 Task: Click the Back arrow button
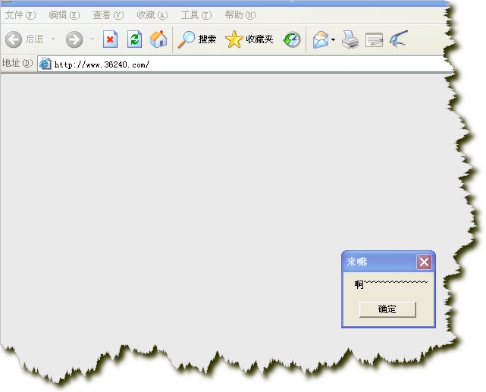(14, 39)
